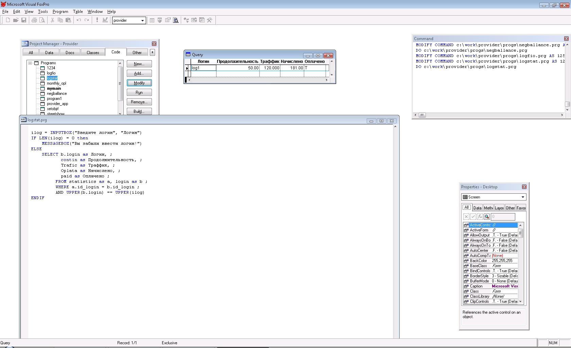Viewport: 571px width, 348px height.
Task: Click the fx expression builder icon
Action: point(480,217)
